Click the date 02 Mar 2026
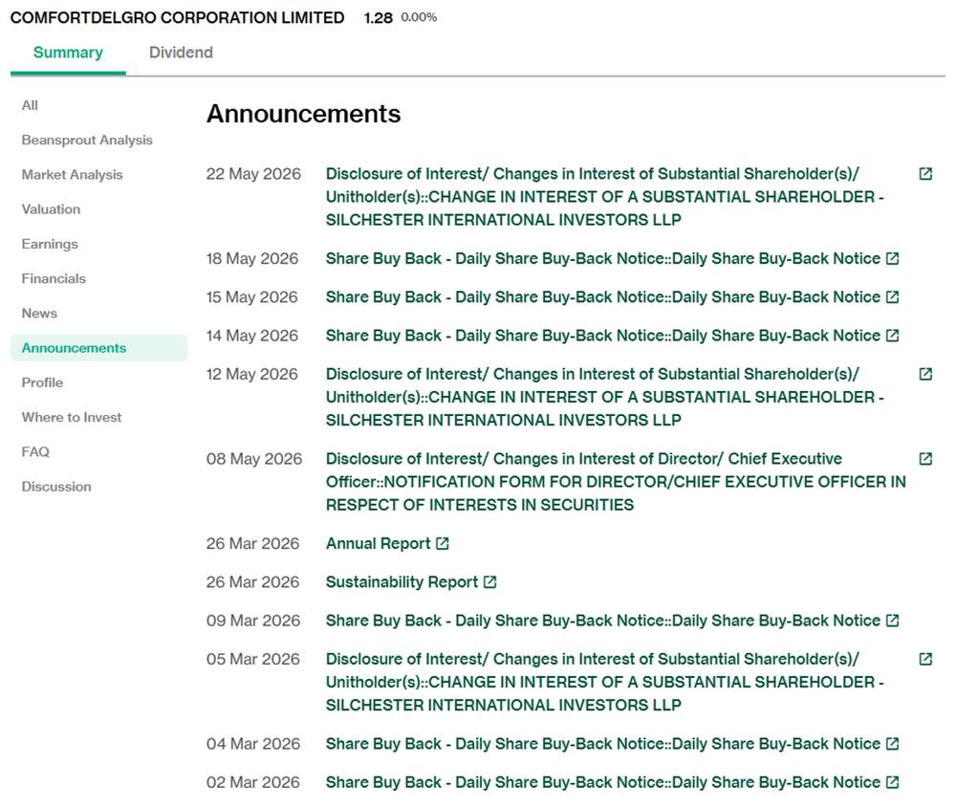Viewport: 956px width, 808px height. pos(253,782)
